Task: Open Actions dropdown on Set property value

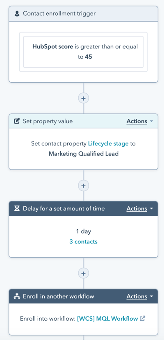Action: coord(140,121)
